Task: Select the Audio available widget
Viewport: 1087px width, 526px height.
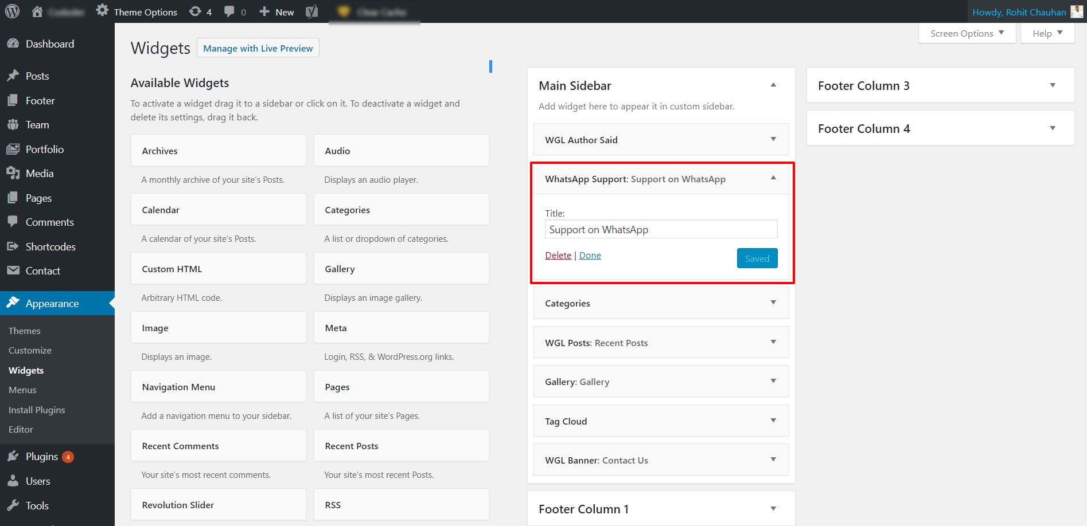Action: (402, 151)
